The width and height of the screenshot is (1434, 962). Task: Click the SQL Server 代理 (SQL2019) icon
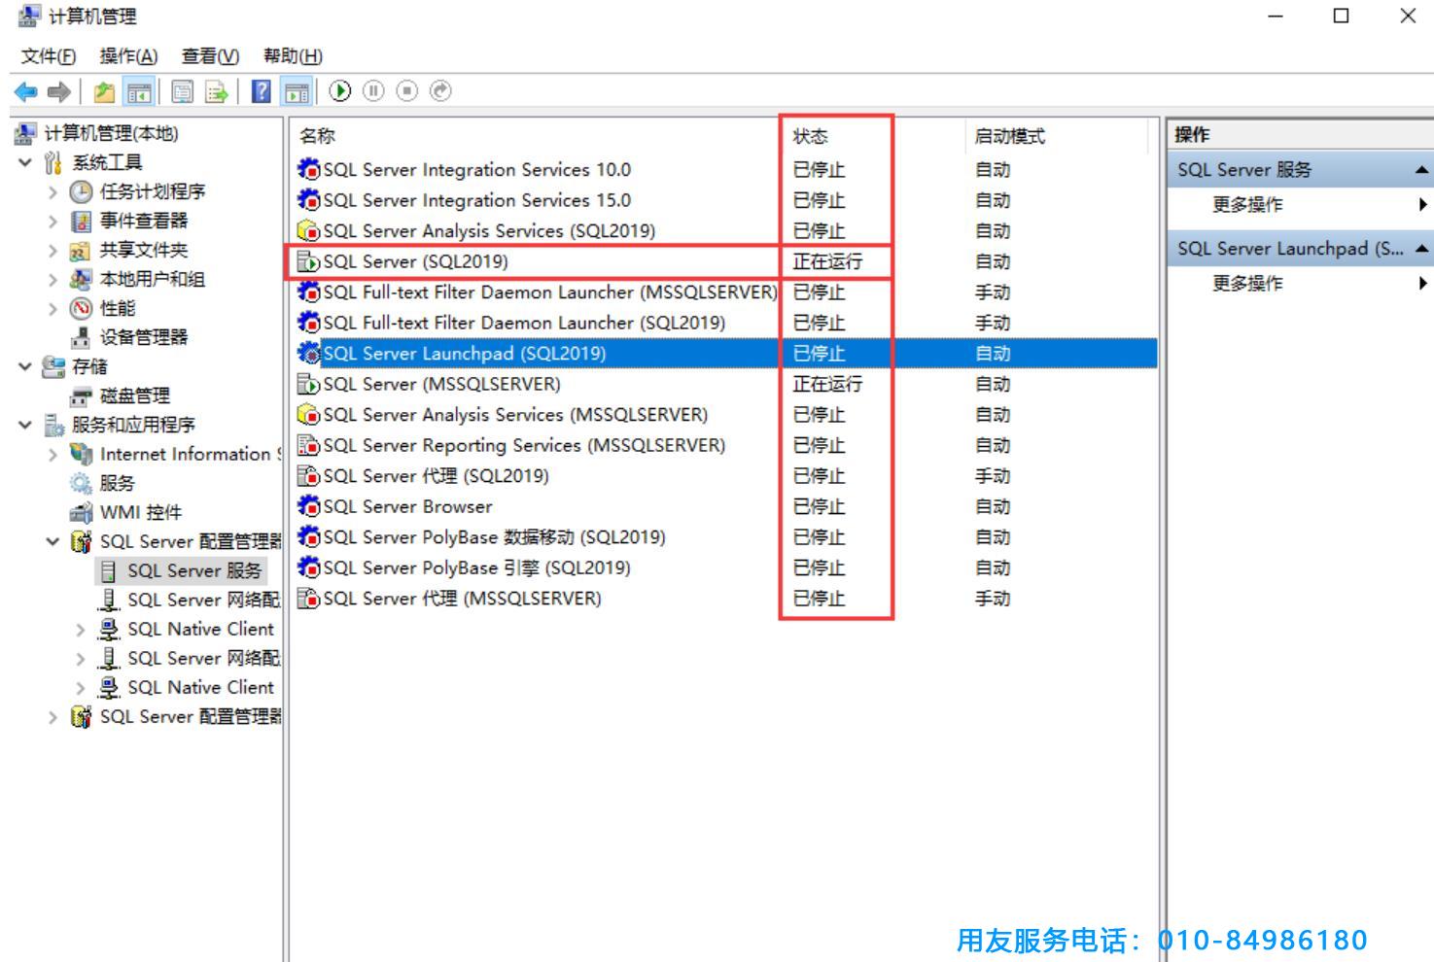(x=309, y=476)
